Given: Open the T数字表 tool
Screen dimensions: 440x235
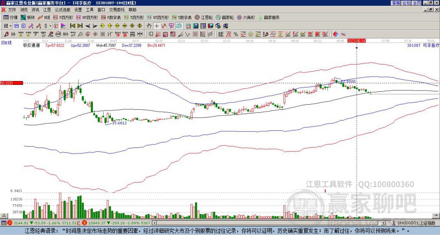Looking at the screenshot, I should coord(182,17).
